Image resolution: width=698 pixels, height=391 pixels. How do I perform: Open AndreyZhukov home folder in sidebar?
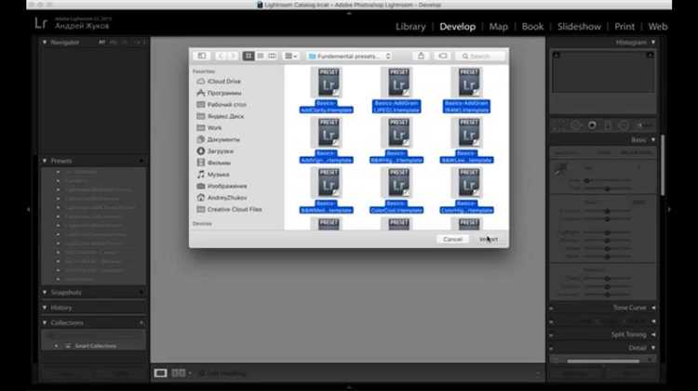point(221,198)
